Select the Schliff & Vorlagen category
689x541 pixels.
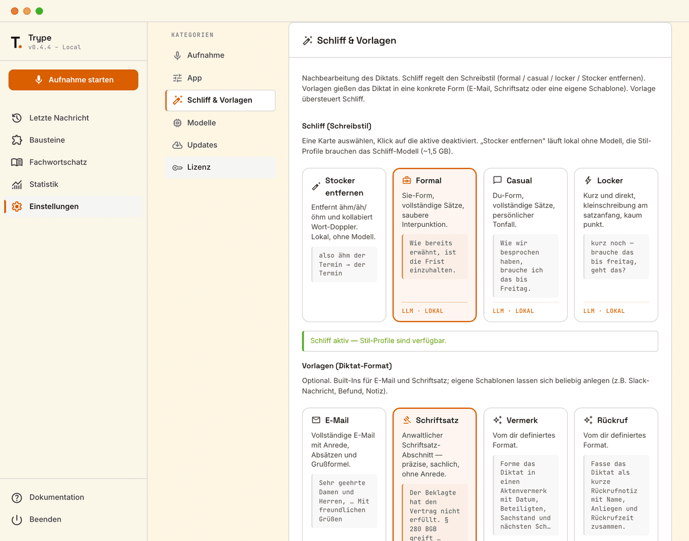click(220, 100)
